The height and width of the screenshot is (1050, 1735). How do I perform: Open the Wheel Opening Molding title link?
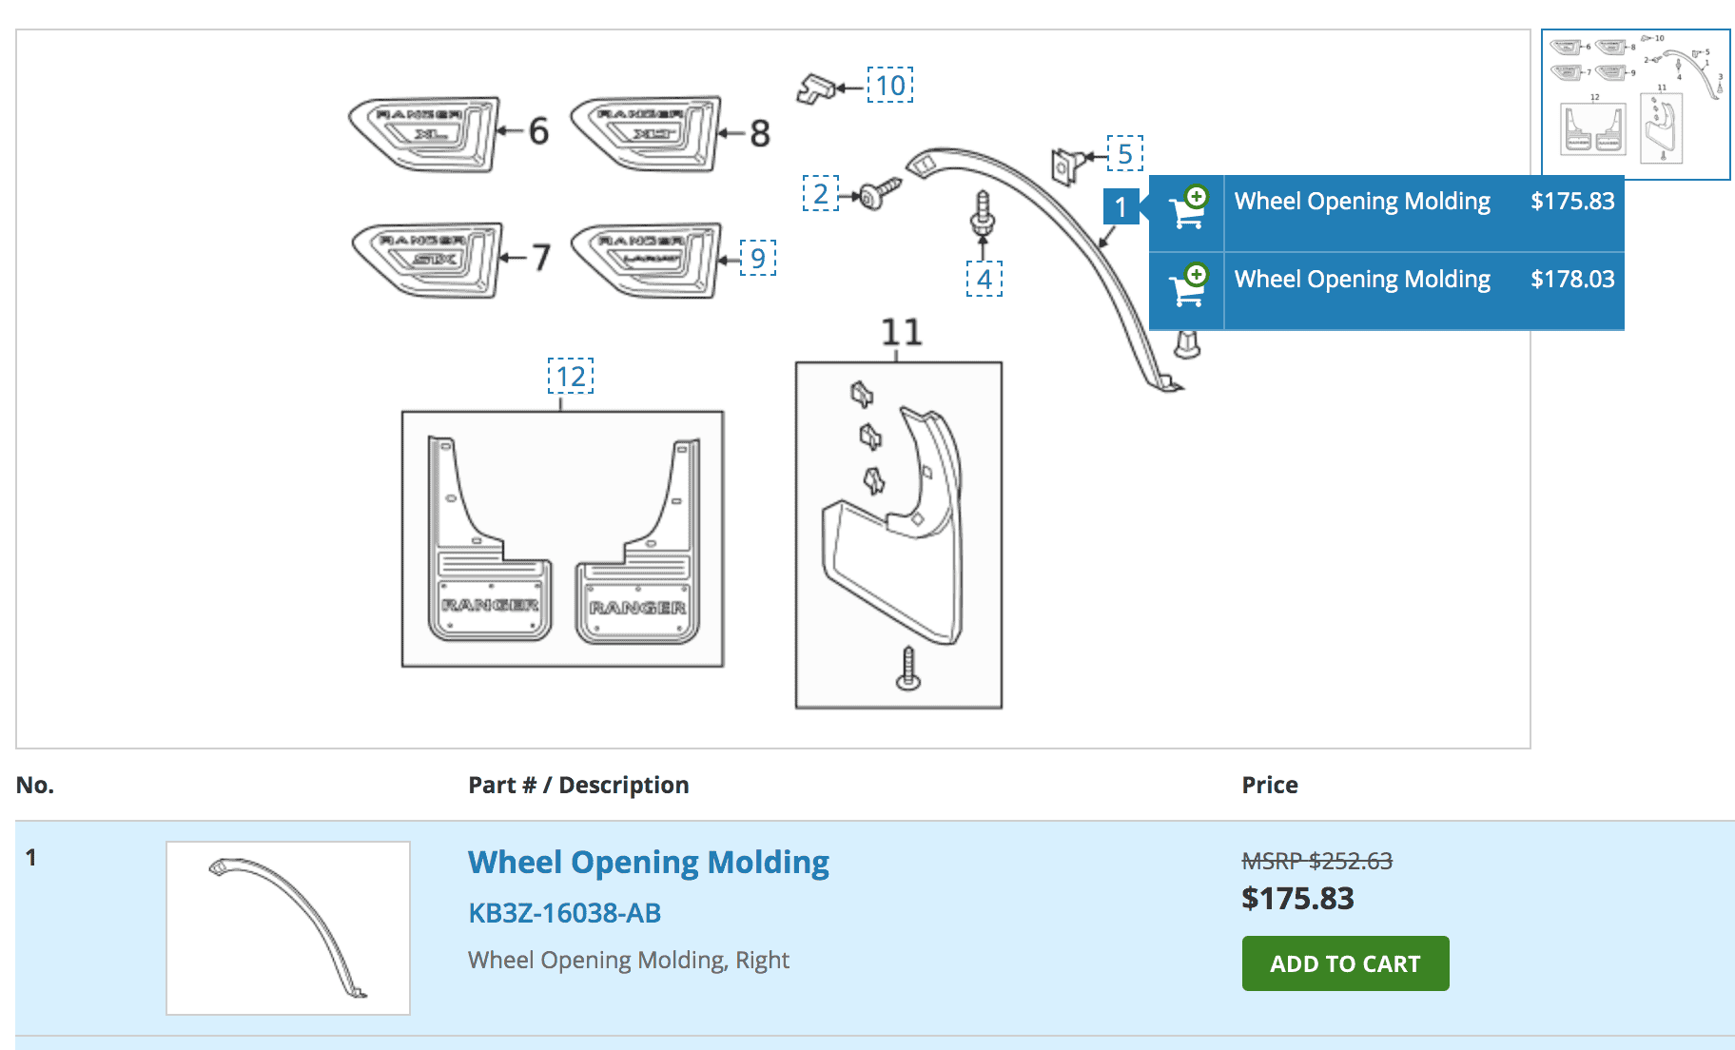pos(649,862)
